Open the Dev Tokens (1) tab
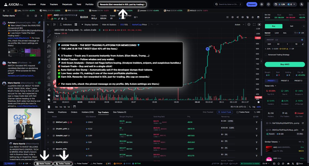 coord(120,112)
